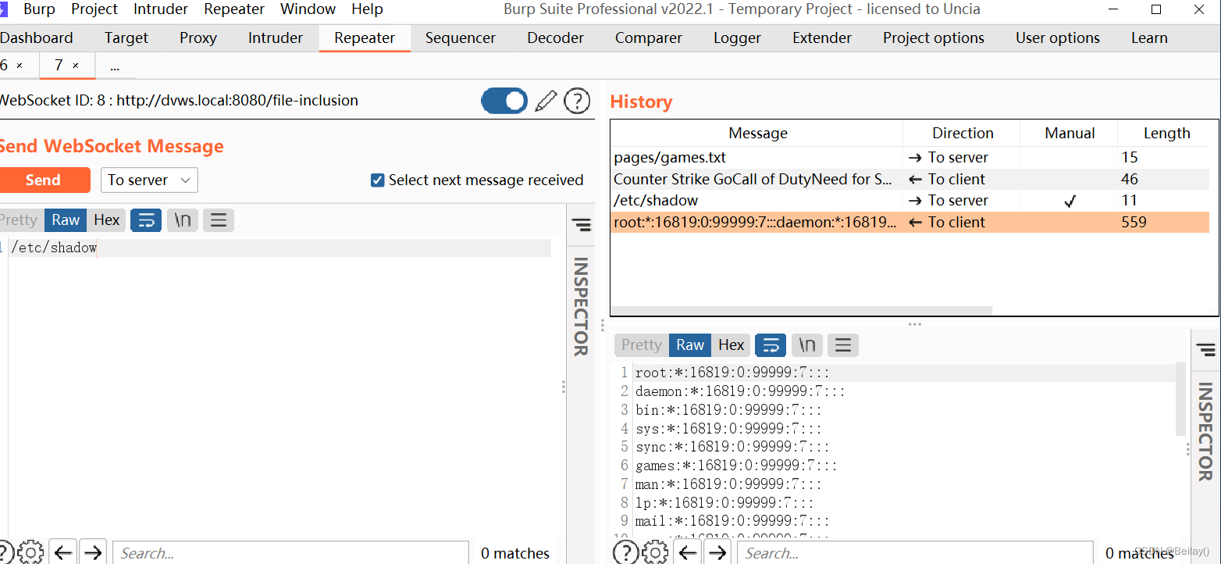Open the Burp menu

[x=39, y=9]
